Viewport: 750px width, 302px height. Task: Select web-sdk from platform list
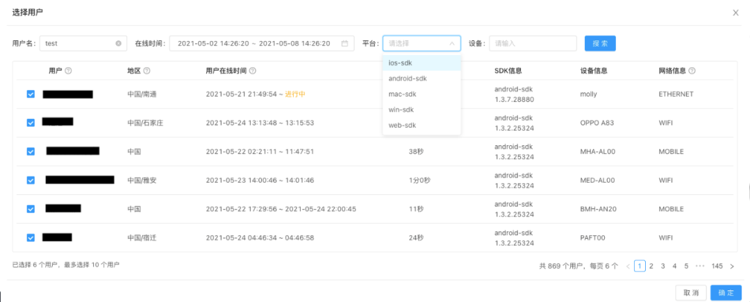(x=422, y=126)
